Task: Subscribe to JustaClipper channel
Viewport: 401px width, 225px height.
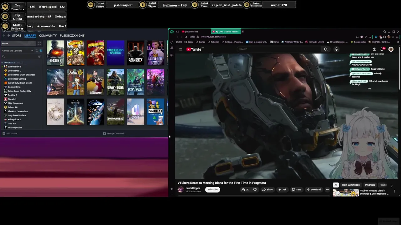Action: tap(212, 189)
